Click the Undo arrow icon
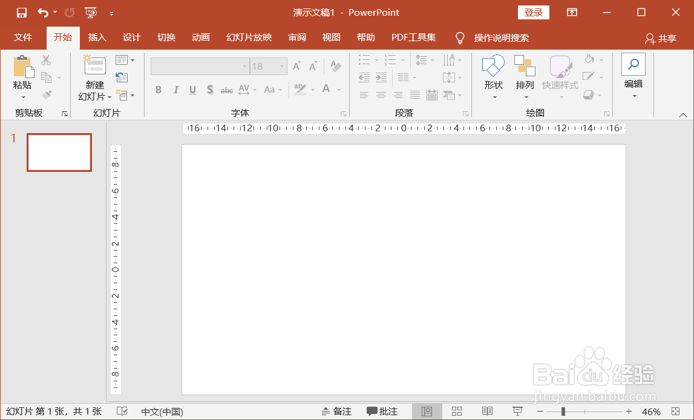The width and height of the screenshot is (694, 420). click(43, 12)
